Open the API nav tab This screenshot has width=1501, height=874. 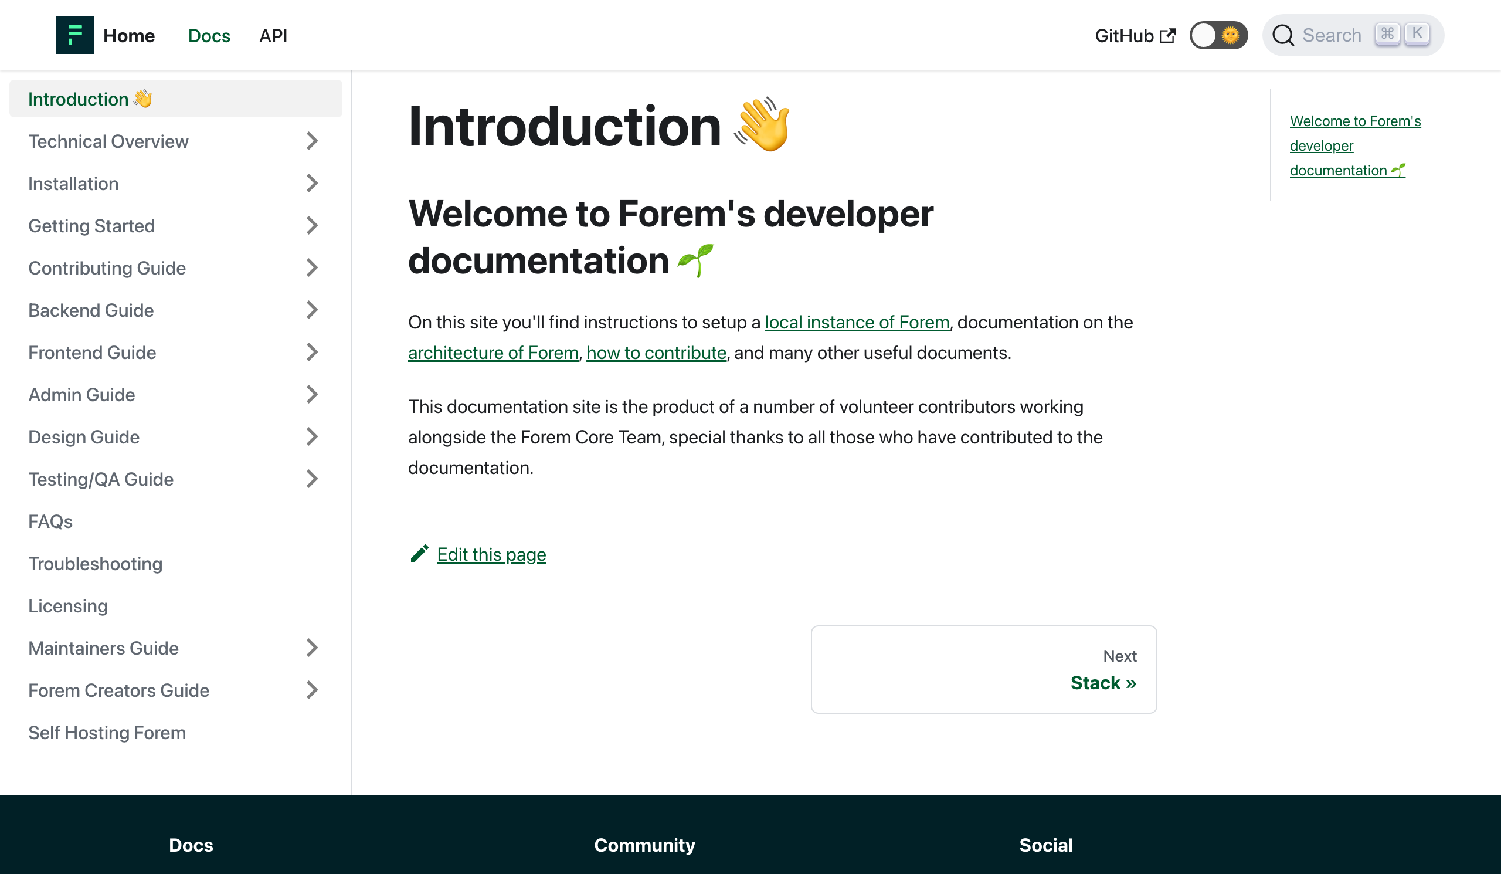point(273,36)
